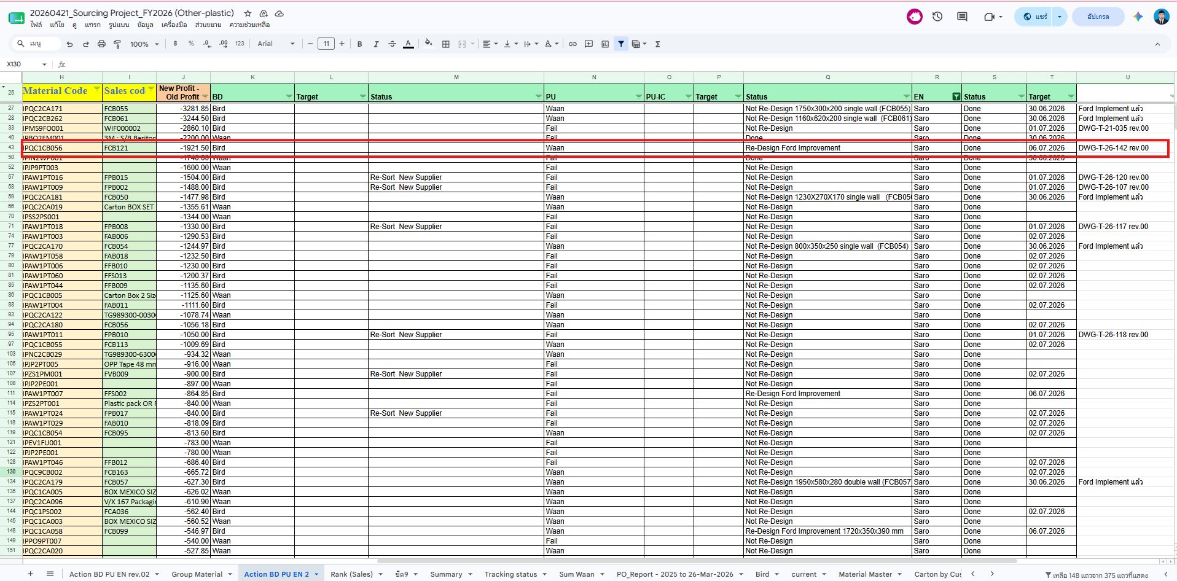Open the fill color picker
This screenshot has width=1177, height=581.
pyautogui.click(x=429, y=44)
